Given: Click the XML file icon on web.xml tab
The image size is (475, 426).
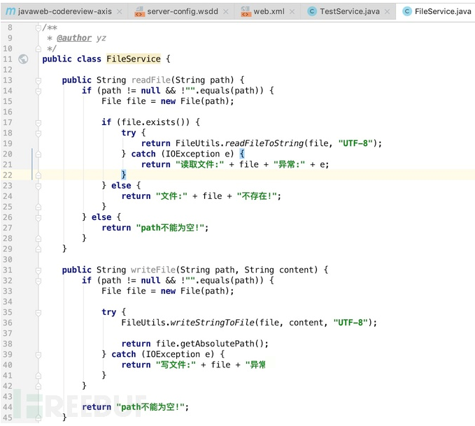Looking at the screenshot, I should [246, 11].
